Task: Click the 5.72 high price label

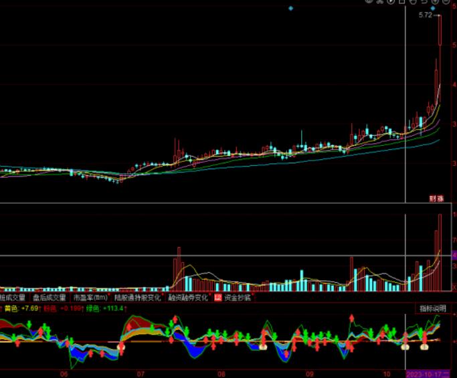Action: point(426,15)
